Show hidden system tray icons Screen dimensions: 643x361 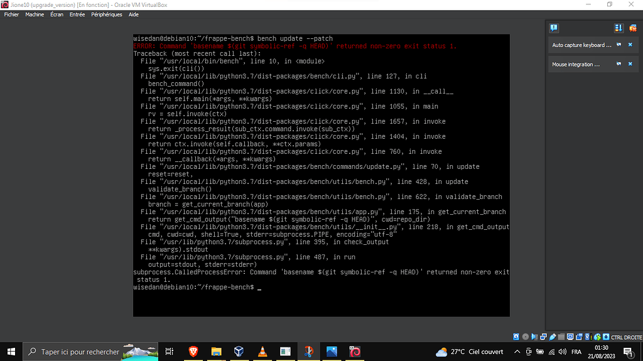click(x=517, y=352)
